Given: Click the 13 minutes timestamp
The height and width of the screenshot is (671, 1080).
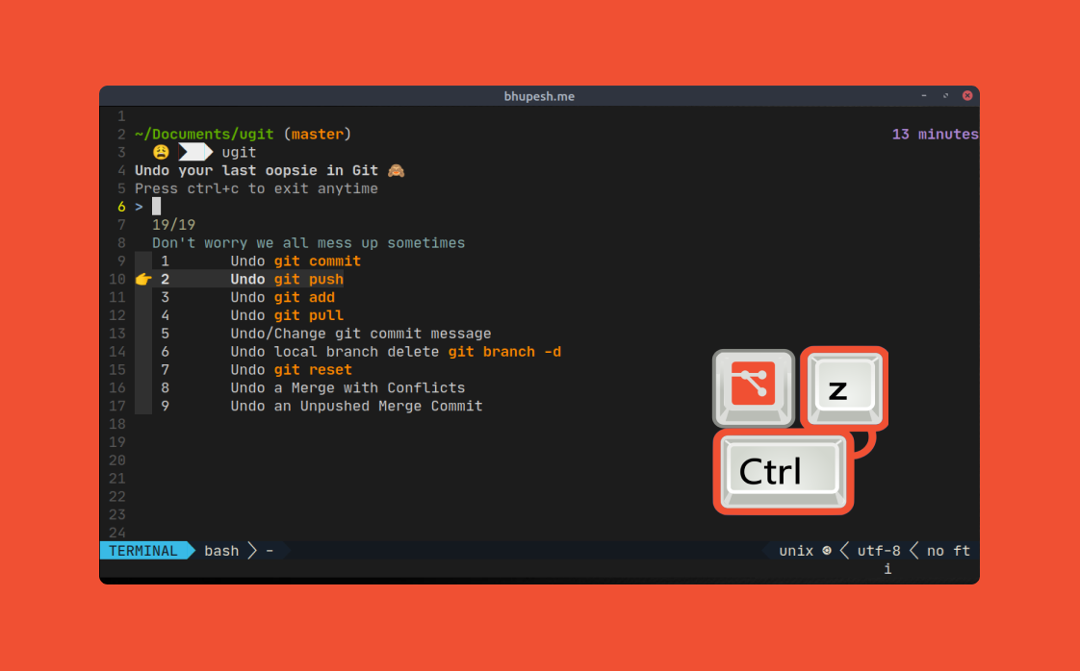Looking at the screenshot, I should click(936, 135).
